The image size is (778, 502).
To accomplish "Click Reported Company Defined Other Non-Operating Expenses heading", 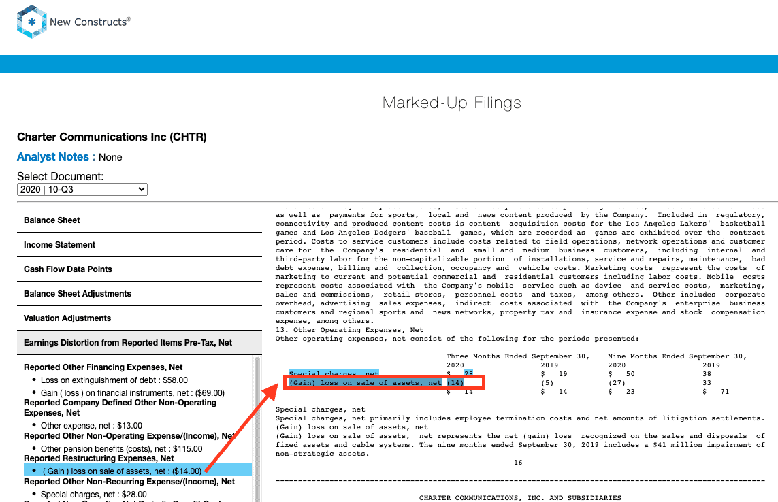I will tap(120, 407).
